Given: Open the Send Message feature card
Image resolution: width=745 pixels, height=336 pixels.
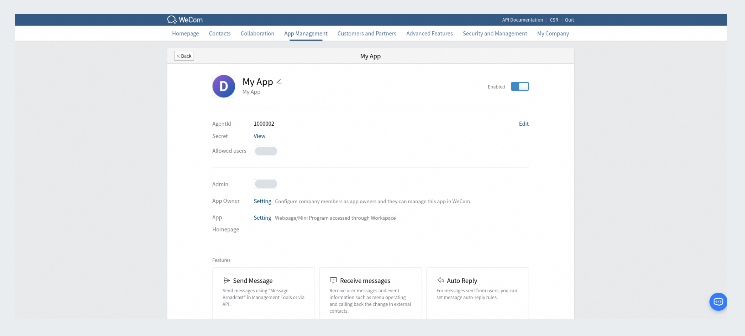Looking at the screenshot, I should [264, 293].
